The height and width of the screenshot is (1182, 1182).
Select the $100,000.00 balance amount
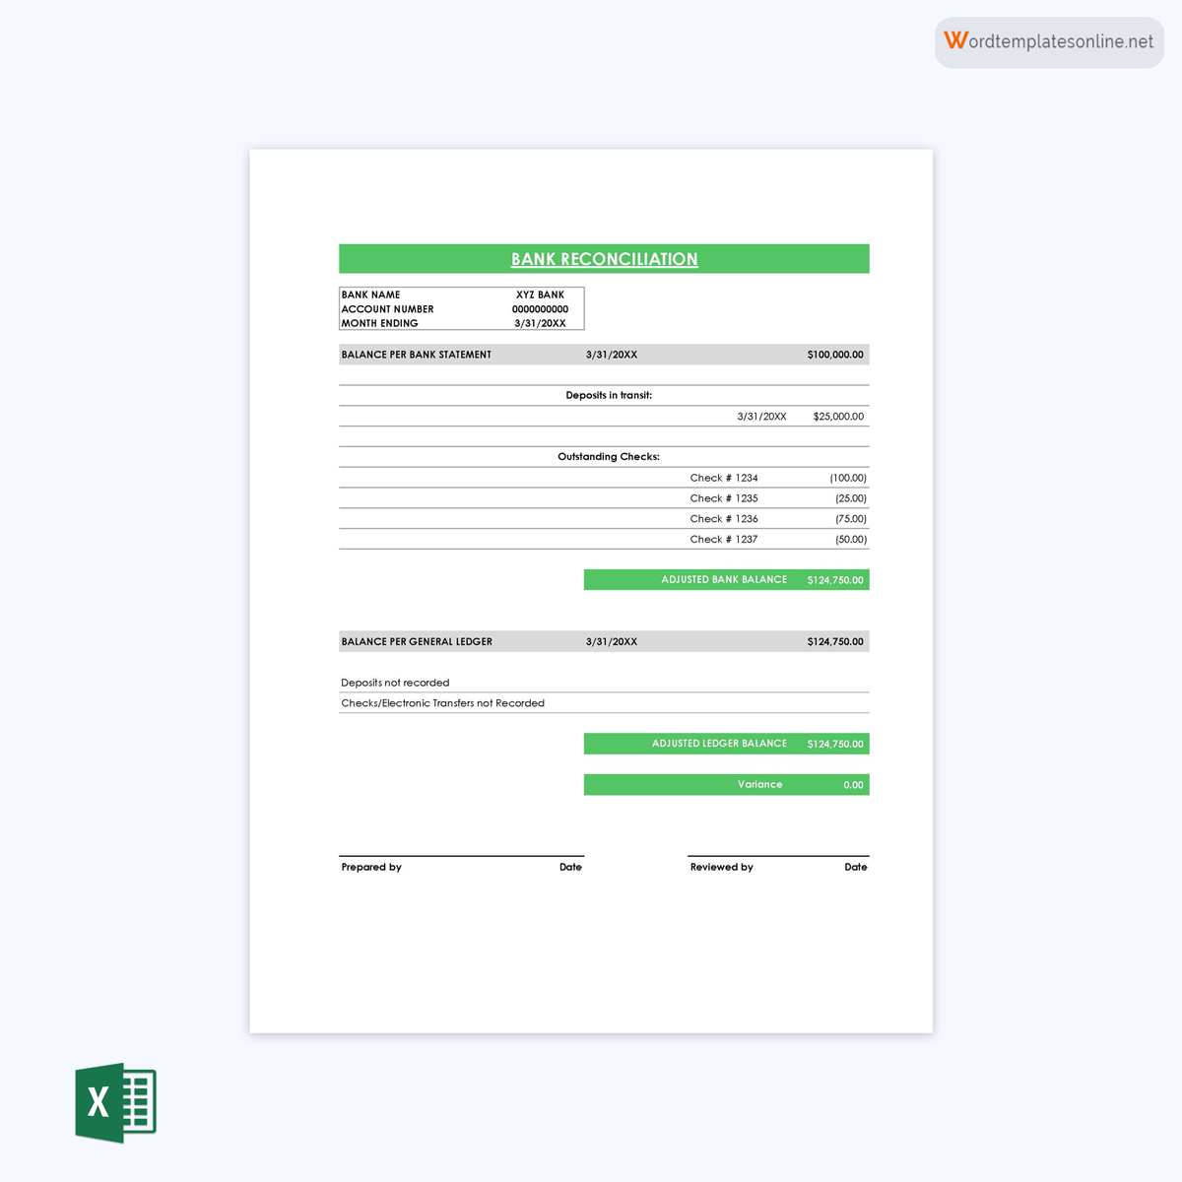point(835,355)
